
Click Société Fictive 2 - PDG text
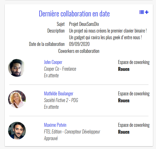61,100
